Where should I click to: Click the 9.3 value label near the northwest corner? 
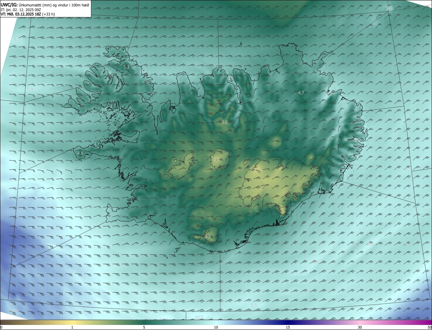coord(17,40)
